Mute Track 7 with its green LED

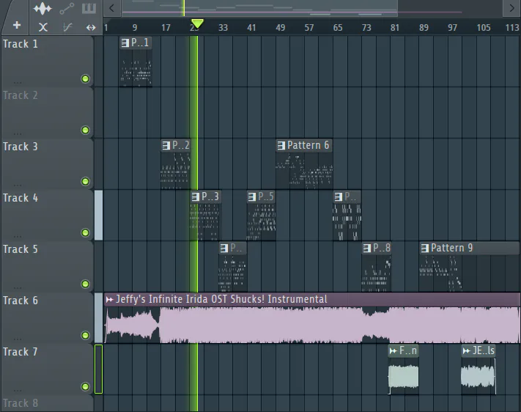tap(86, 386)
